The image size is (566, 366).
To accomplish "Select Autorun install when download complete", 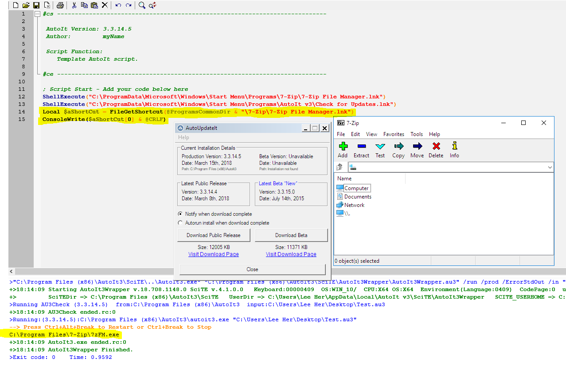I will point(180,223).
